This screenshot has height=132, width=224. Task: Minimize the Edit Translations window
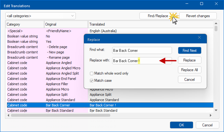click(x=187, y=4)
